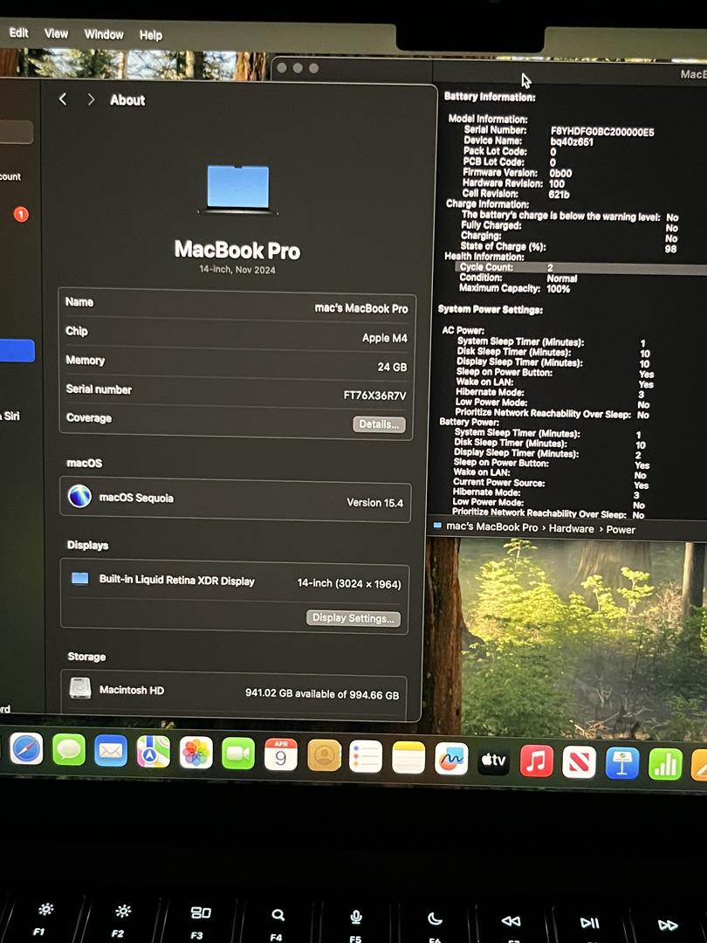Open Display Settings... button

coord(353,618)
